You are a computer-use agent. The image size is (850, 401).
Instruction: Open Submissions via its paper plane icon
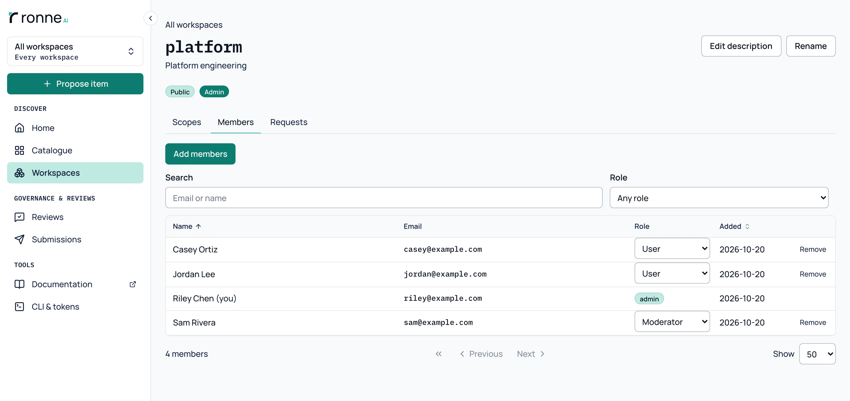pyautogui.click(x=19, y=239)
